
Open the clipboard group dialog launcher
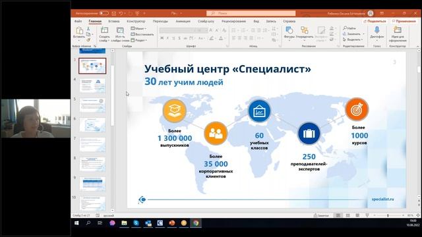click(x=95, y=46)
